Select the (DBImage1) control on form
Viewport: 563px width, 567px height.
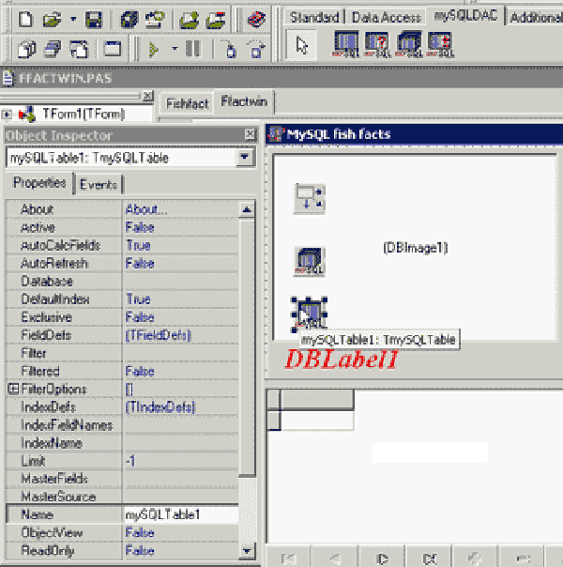coord(415,248)
